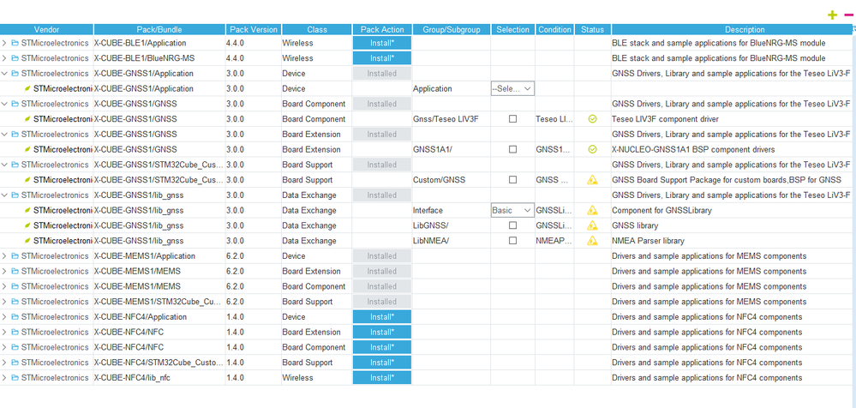Screen dimensions: 856x408
Task: Expand the X-CUBE-BLE1/BlueNRG-MS pack row
Action: tap(5, 58)
